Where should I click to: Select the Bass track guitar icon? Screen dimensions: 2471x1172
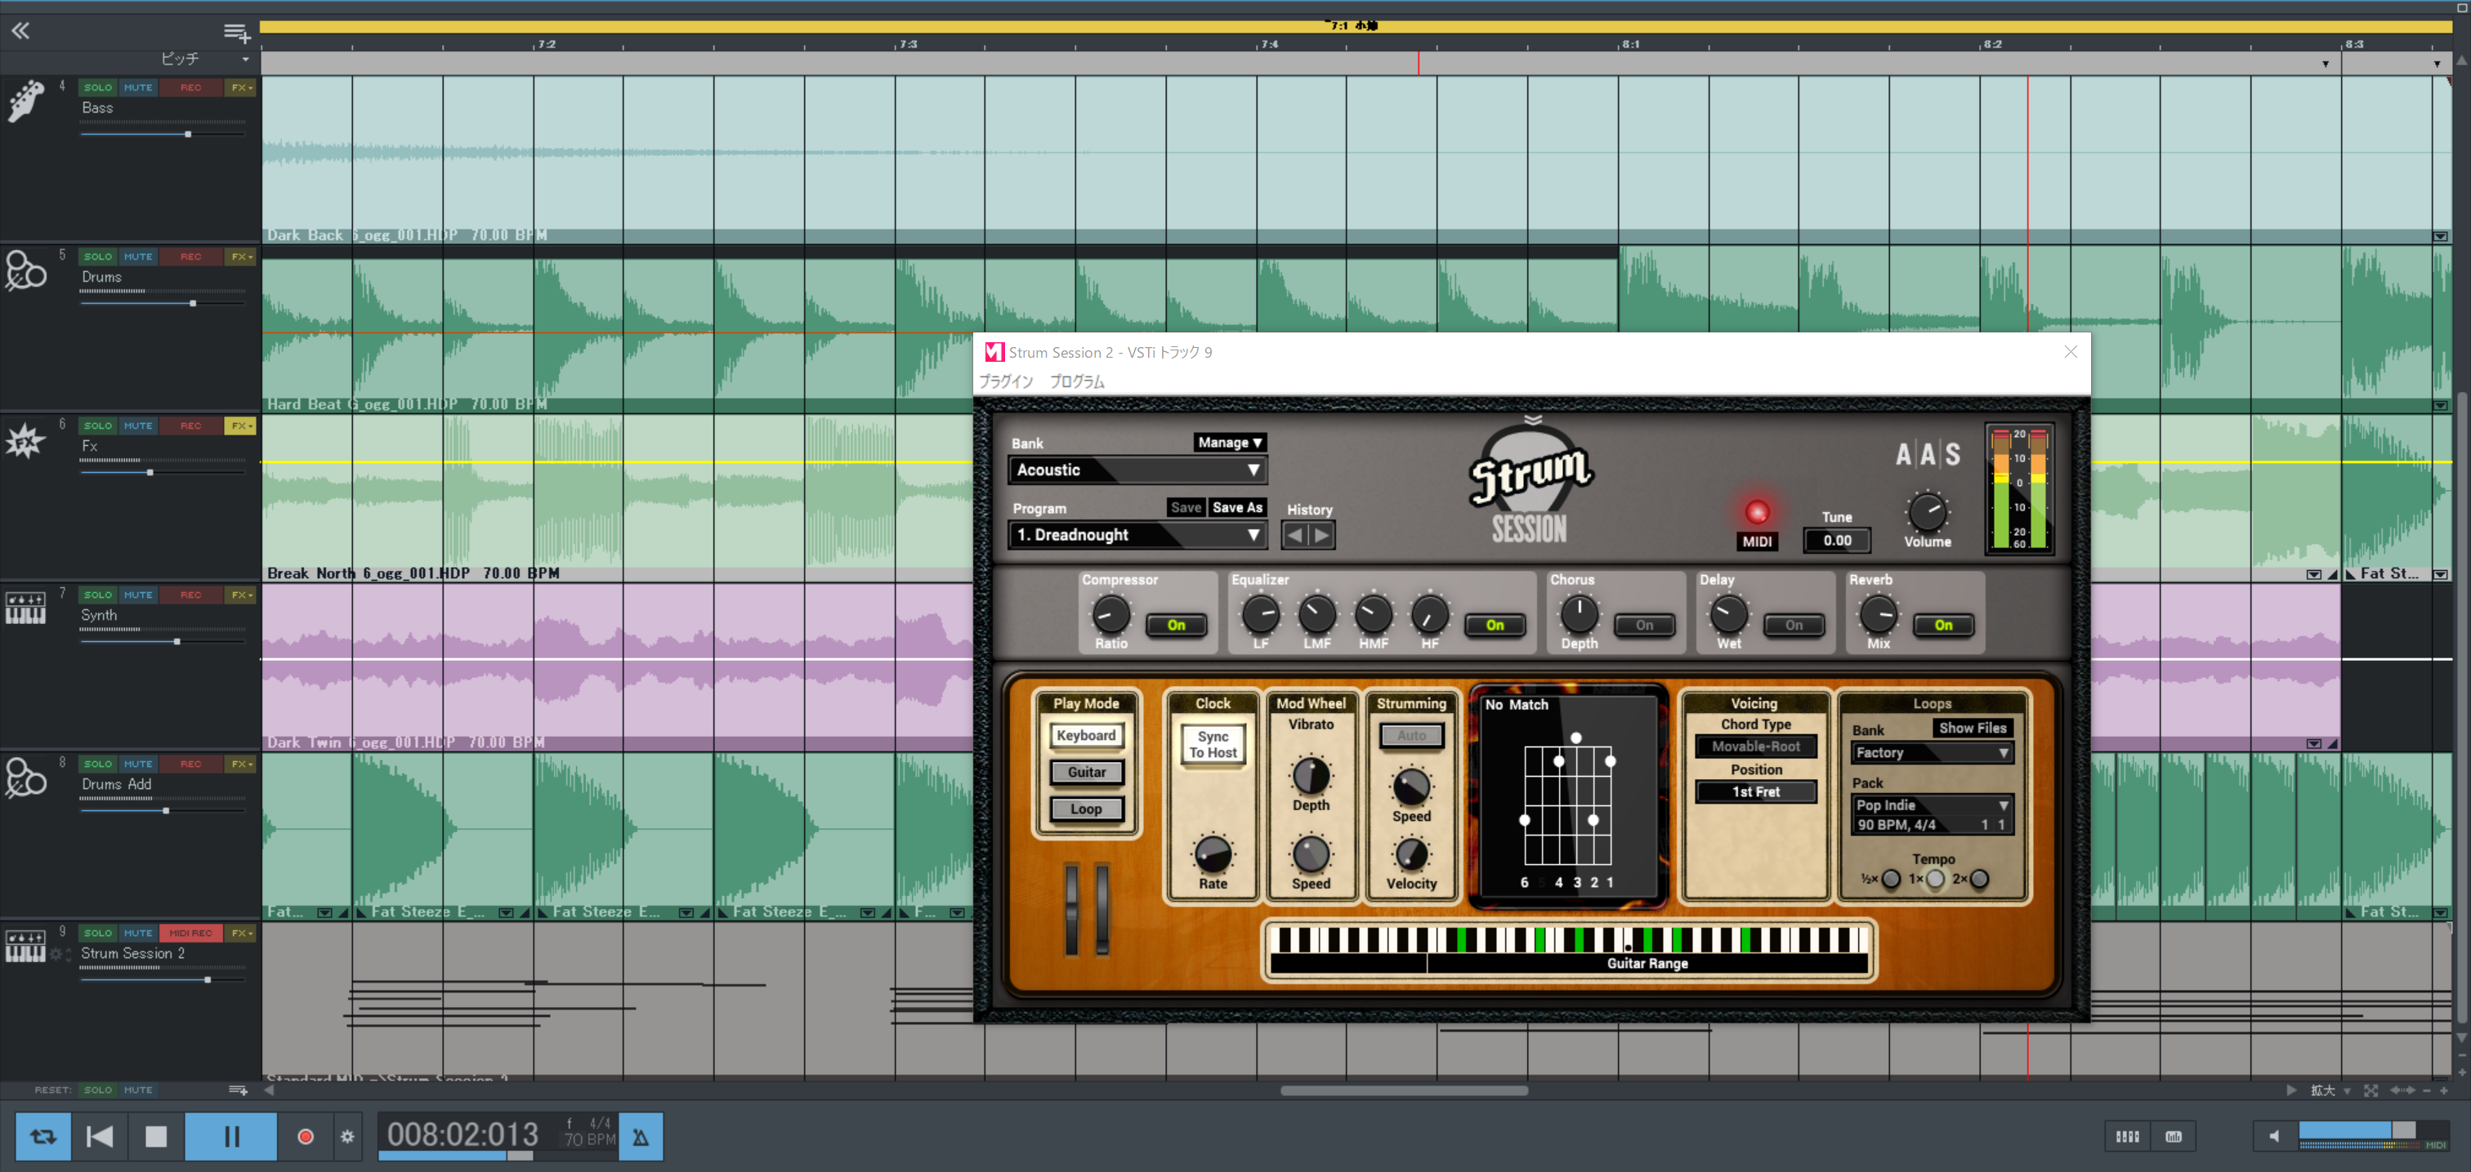tap(26, 100)
